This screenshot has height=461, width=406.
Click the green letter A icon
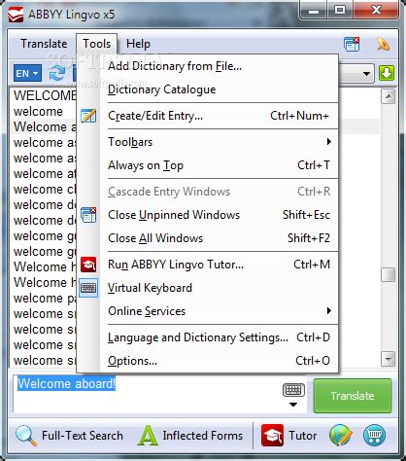[x=148, y=436]
